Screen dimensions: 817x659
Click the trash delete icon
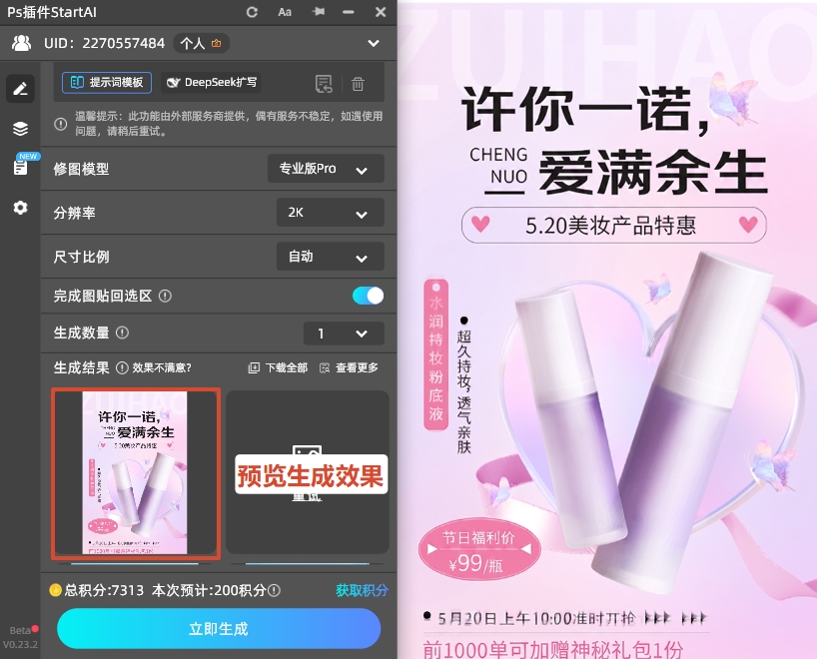(358, 84)
